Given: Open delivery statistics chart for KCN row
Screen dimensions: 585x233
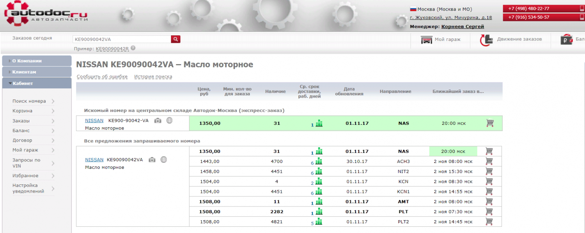Looking at the screenshot, I should click(319, 181).
